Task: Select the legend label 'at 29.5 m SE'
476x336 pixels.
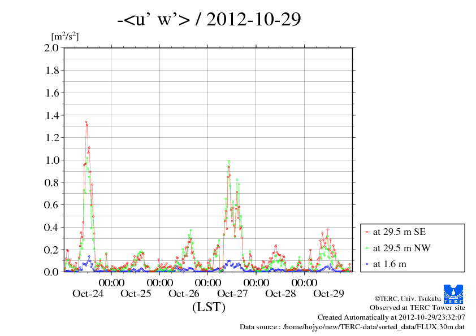Action: click(x=399, y=232)
